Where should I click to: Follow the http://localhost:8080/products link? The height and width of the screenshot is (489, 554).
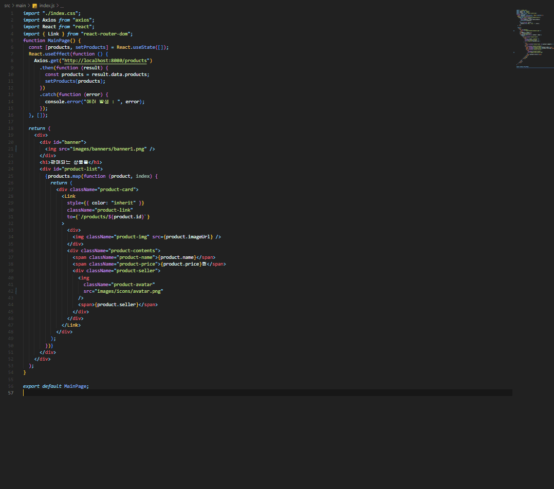click(105, 61)
